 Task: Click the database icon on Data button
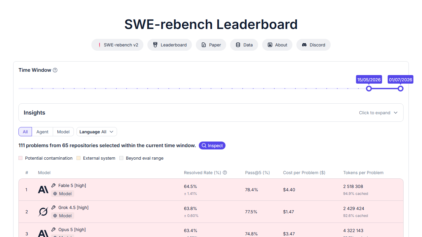[238, 45]
